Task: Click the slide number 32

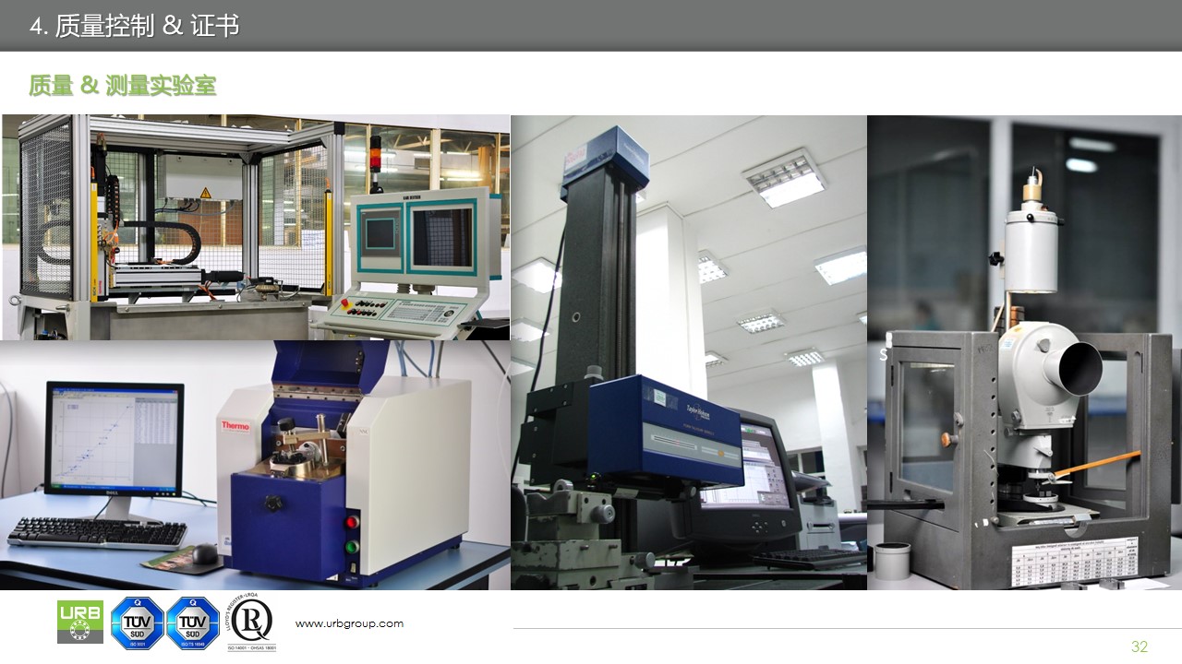Action: 1140,646
